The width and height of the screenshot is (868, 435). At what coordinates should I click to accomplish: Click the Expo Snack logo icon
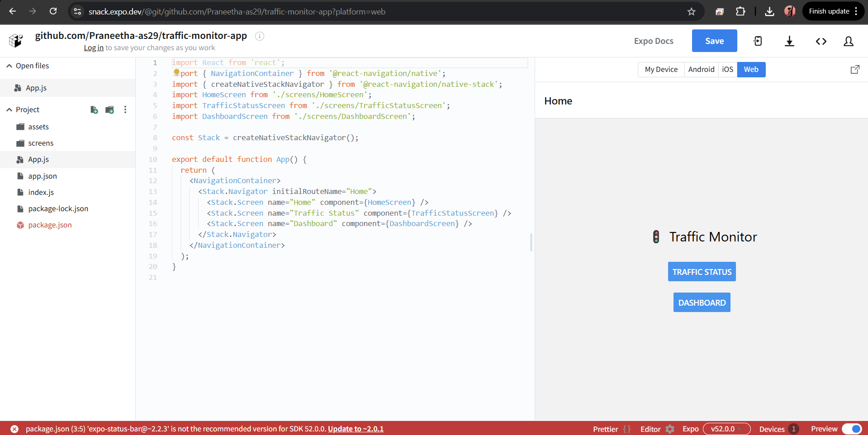[16, 41]
